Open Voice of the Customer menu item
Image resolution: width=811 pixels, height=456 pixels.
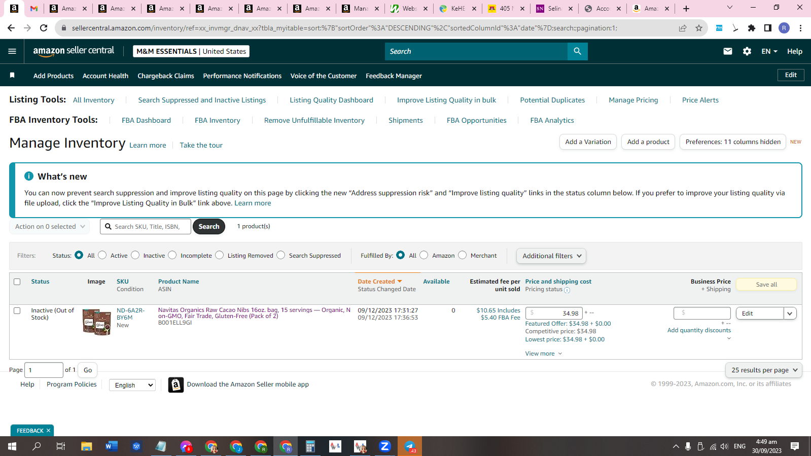tap(324, 76)
